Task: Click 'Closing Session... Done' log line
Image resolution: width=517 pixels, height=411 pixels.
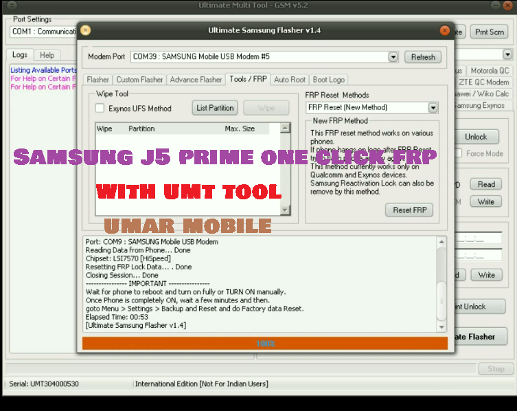Action: (122, 275)
